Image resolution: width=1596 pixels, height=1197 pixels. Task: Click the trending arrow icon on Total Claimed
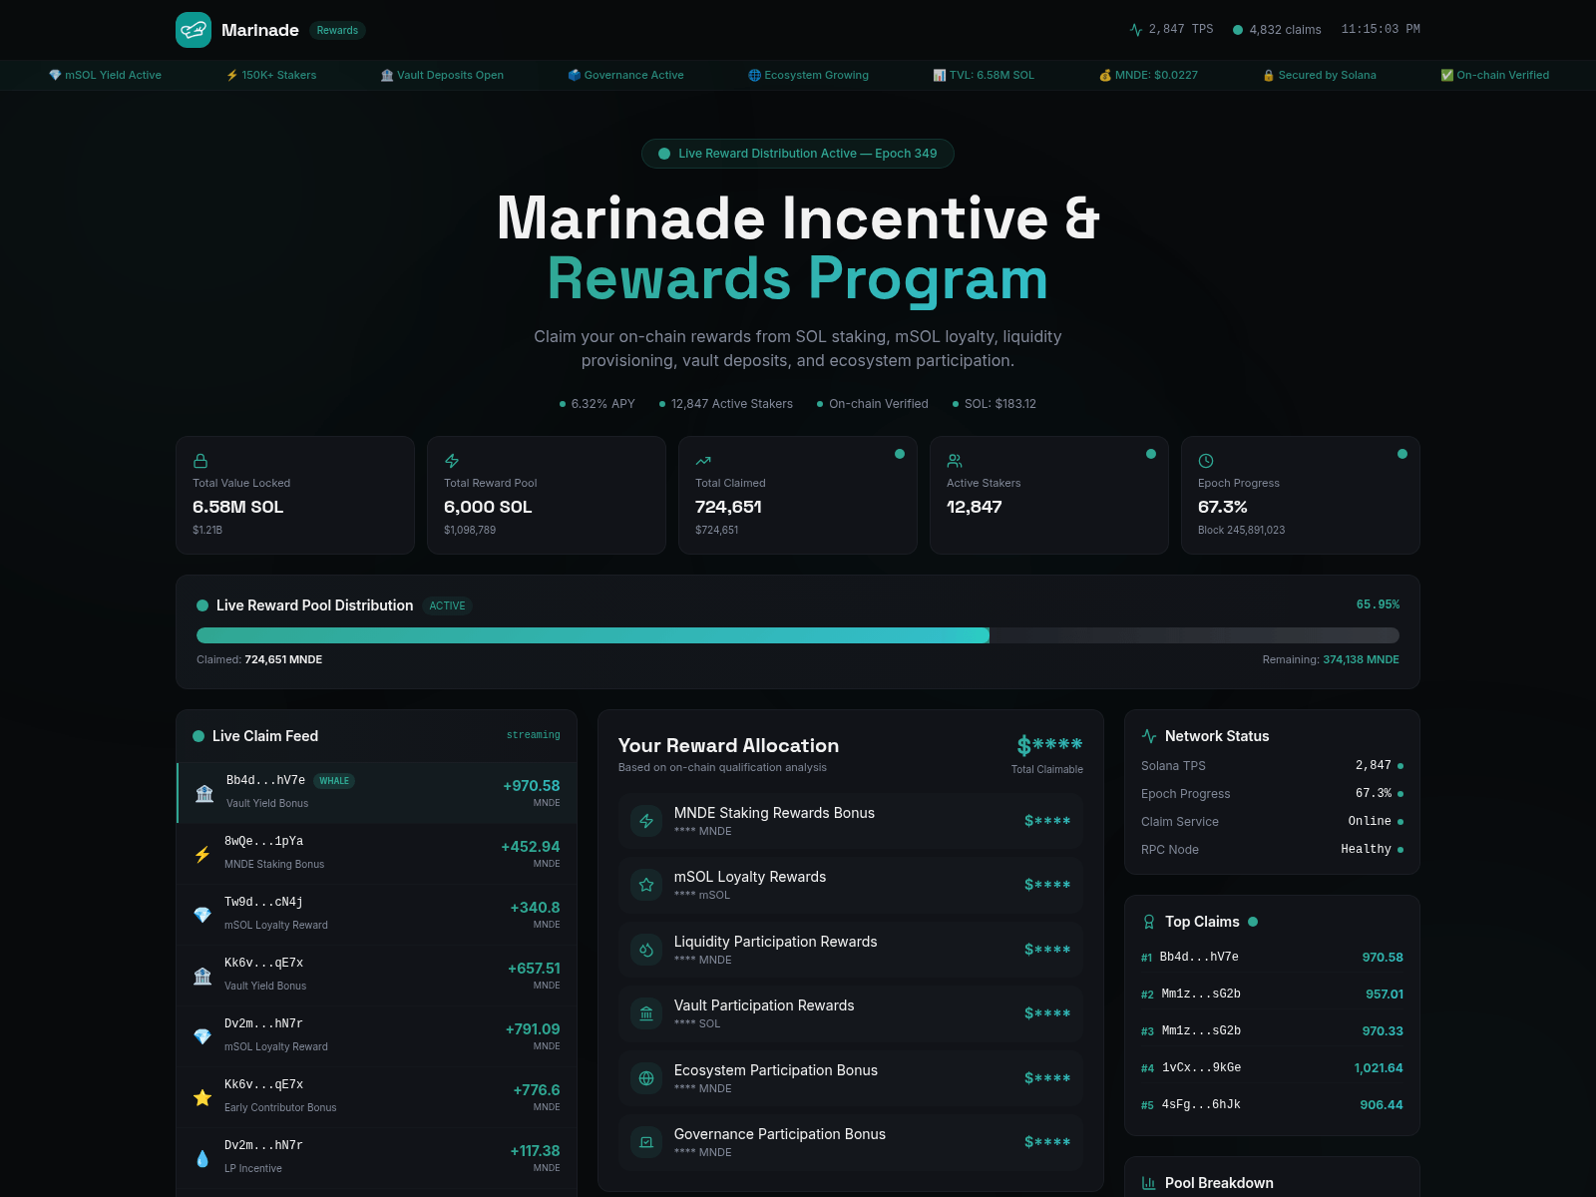tap(703, 461)
